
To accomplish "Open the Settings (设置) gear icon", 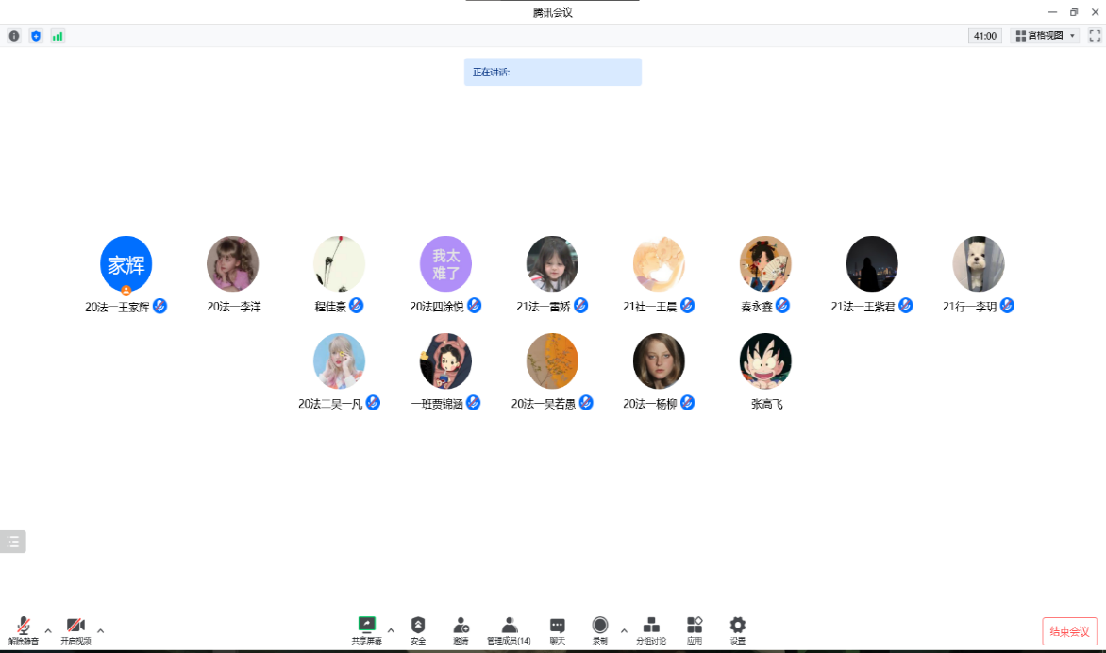I will click(x=738, y=626).
